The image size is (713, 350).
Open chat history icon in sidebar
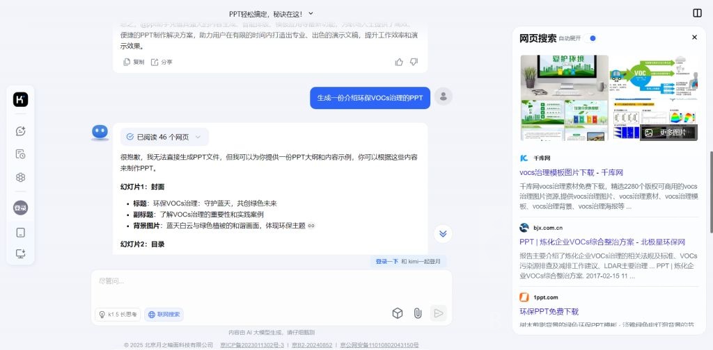(x=20, y=154)
